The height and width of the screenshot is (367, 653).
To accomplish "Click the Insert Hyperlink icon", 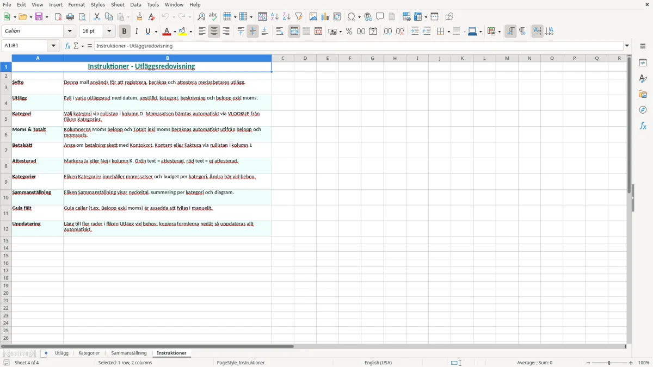I will pos(368,17).
